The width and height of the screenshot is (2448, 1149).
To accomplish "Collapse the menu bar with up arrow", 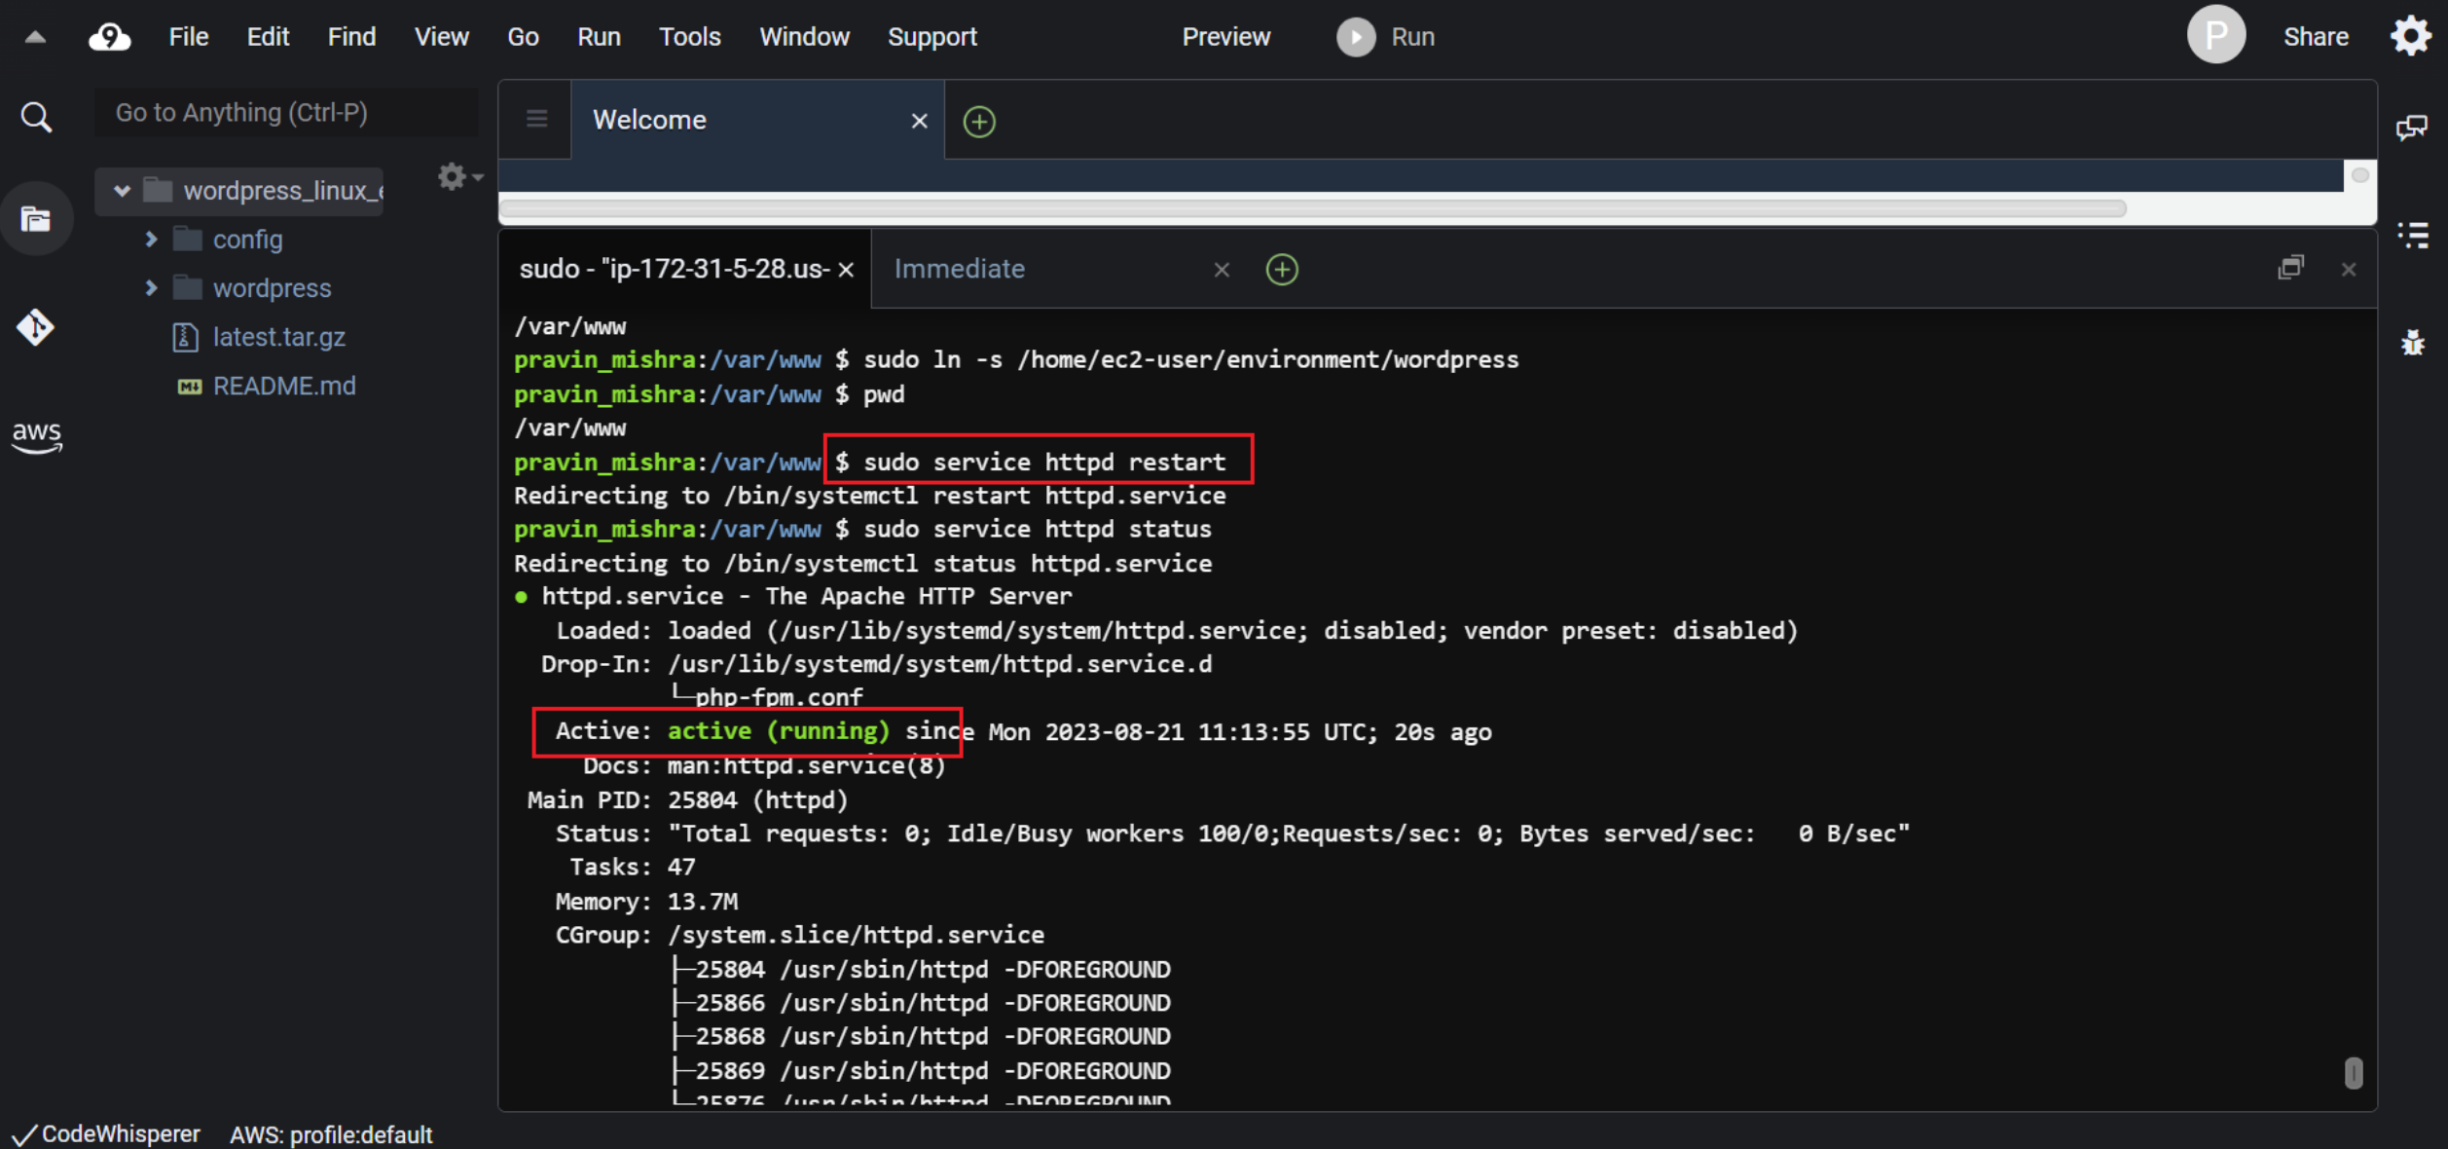I will tap(35, 37).
